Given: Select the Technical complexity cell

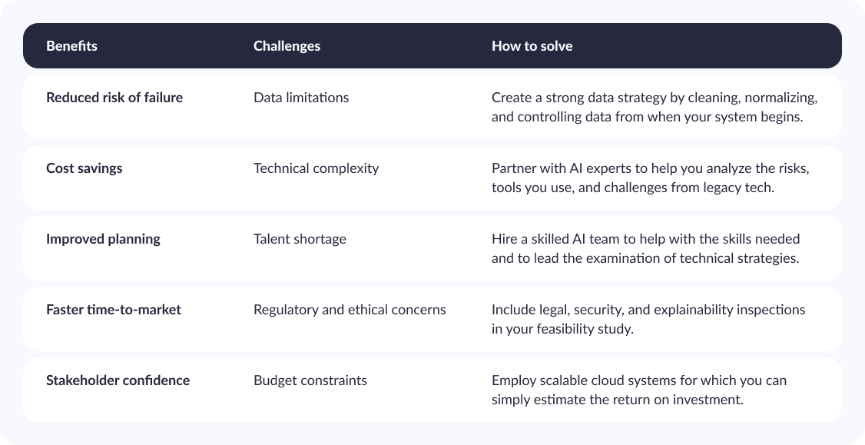Looking at the screenshot, I should (316, 168).
